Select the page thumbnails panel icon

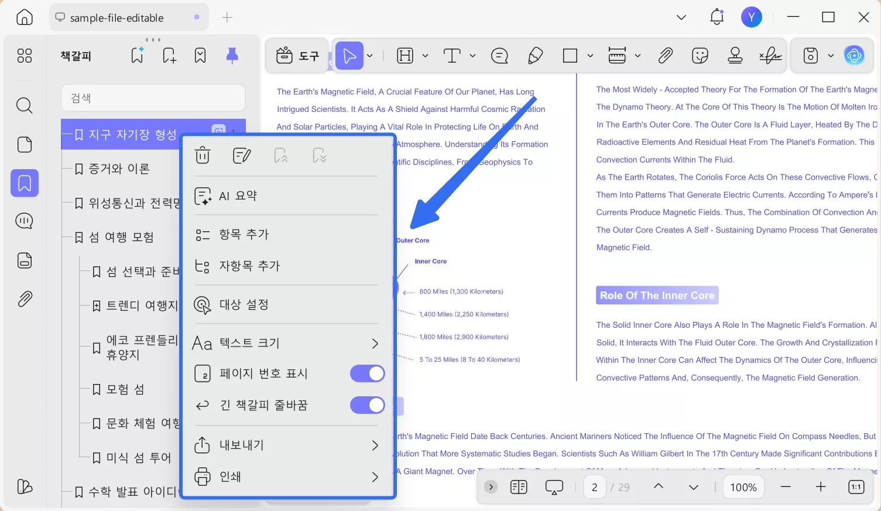(24, 145)
